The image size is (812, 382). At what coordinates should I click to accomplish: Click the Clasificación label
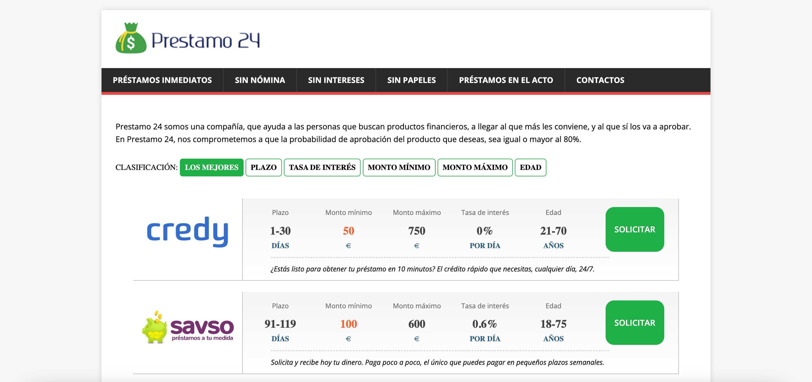147,167
